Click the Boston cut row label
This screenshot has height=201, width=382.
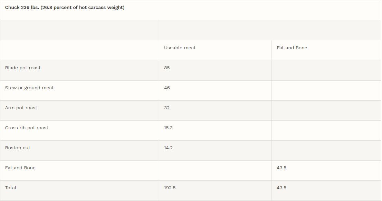(18, 148)
